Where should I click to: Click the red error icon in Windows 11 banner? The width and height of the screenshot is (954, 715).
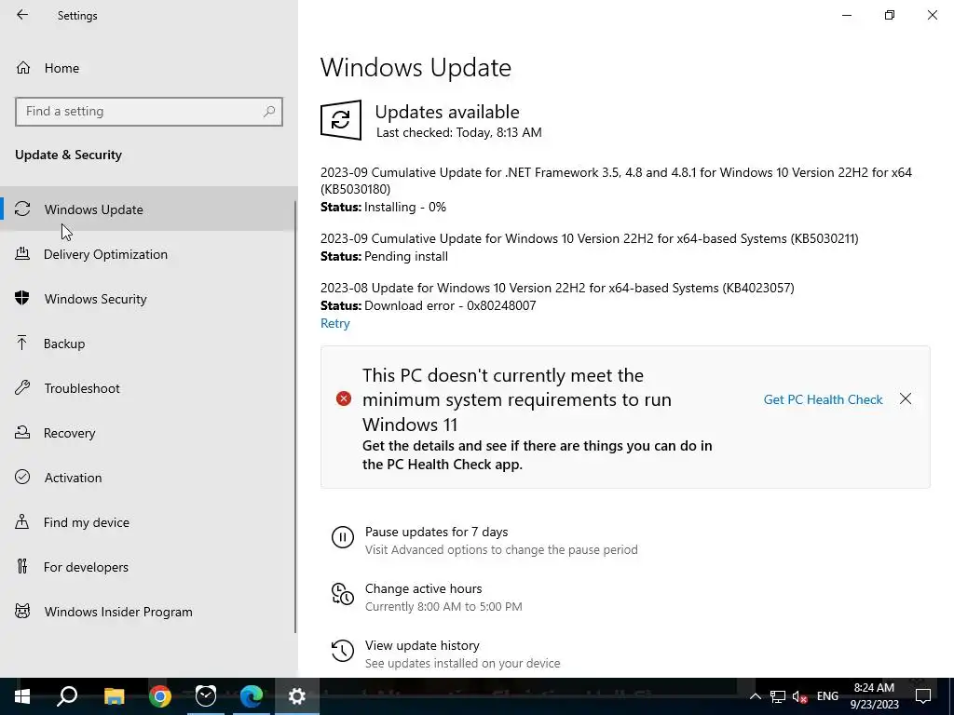(x=344, y=398)
